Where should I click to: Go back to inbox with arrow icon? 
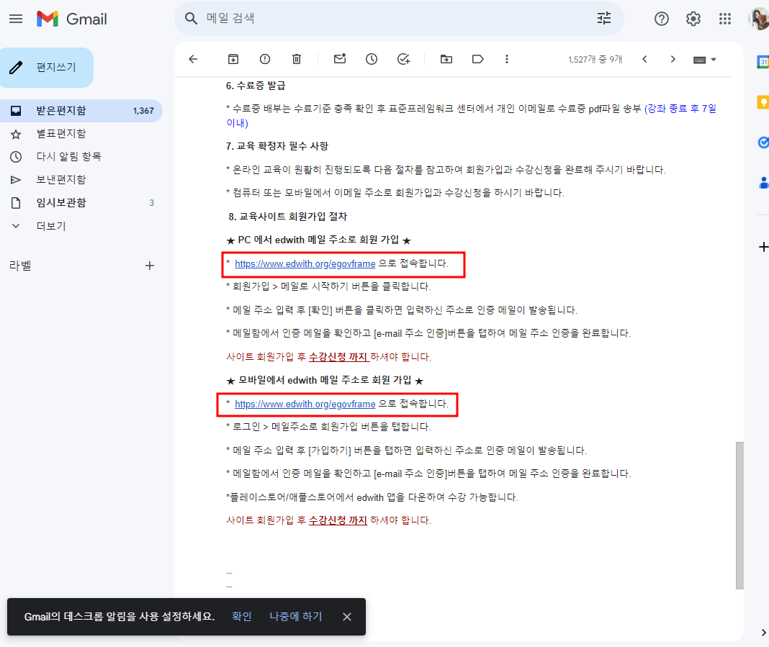point(193,59)
